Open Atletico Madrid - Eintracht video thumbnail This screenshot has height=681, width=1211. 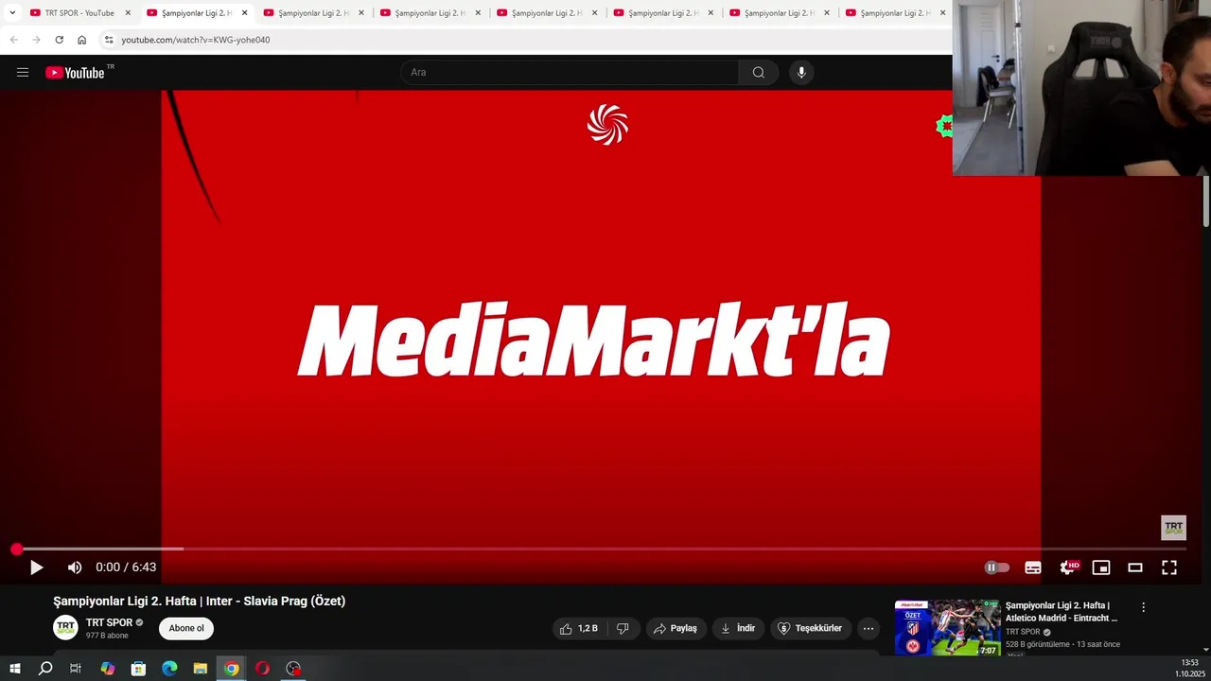click(947, 627)
